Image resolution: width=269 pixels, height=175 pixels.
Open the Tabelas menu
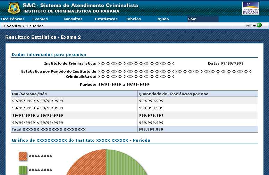click(x=133, y=19)
